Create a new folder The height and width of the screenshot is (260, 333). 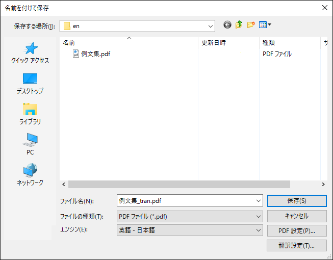click(x=250, y=25)
